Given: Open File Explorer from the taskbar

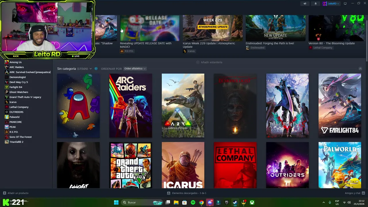Looking at the screenshot, I should tap(176, 202).
